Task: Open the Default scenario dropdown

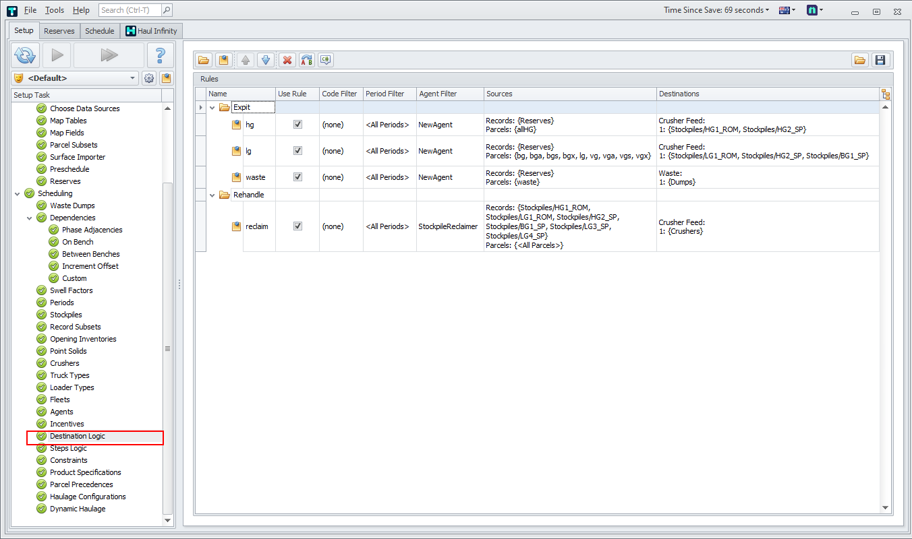Action: click(x=132, y=78)
